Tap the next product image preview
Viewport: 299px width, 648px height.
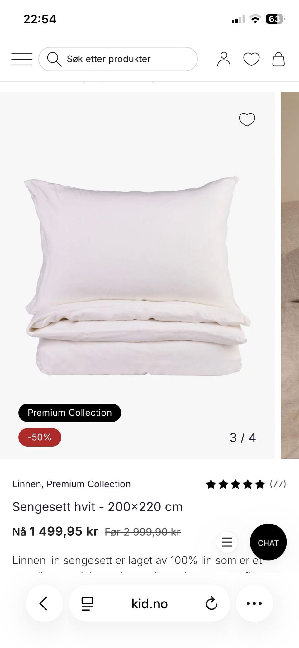click(x=290, y=275)
